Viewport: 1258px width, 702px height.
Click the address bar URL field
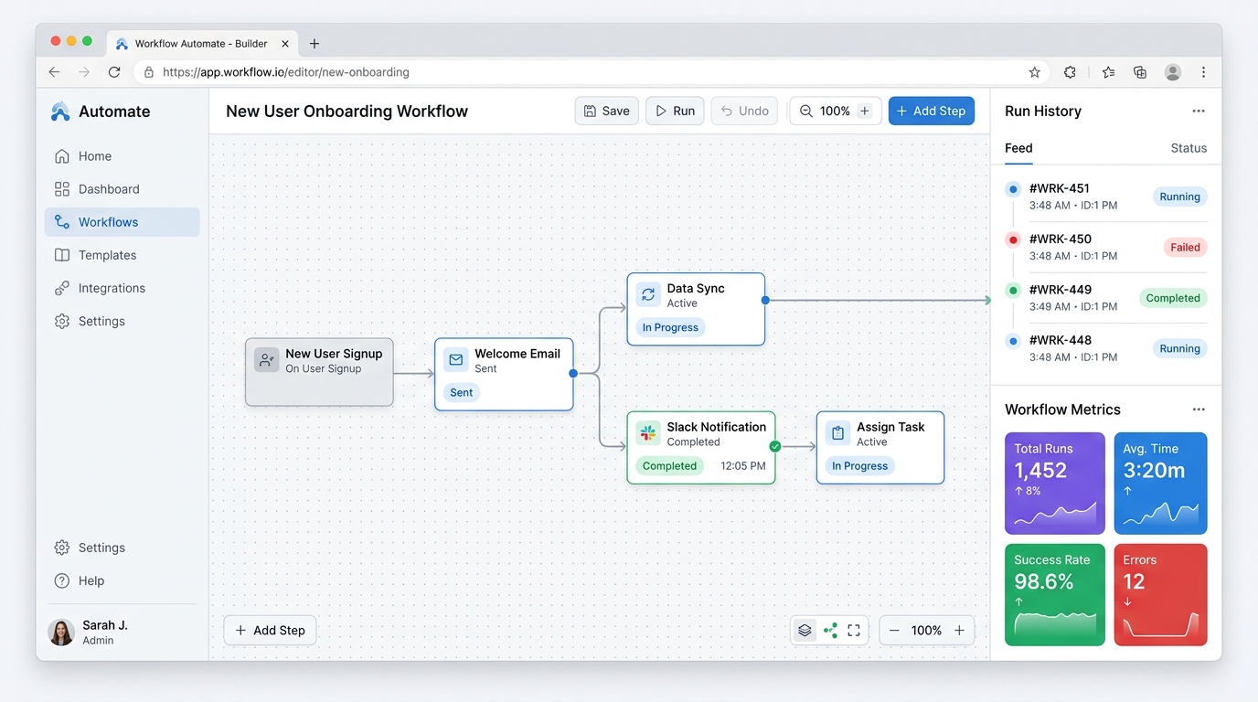[592, 72]
